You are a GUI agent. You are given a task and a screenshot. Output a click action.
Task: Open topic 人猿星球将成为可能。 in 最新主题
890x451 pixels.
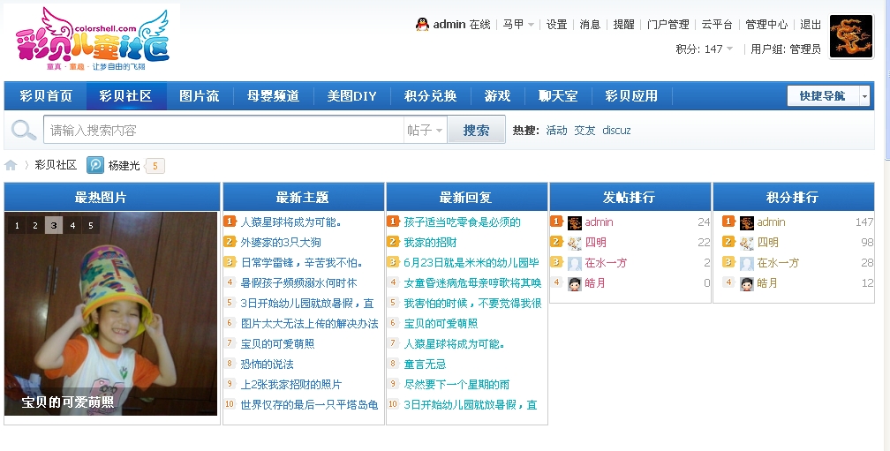point(291,222)
